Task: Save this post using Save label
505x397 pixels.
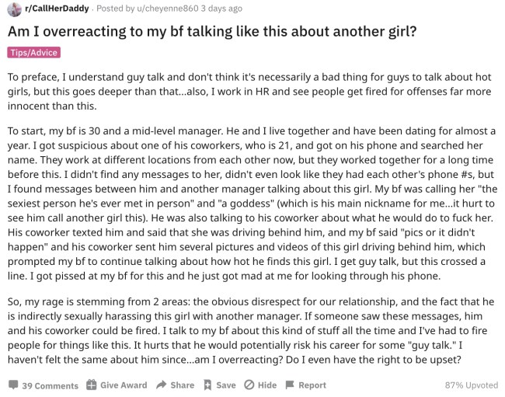Action: click(226, 385)
